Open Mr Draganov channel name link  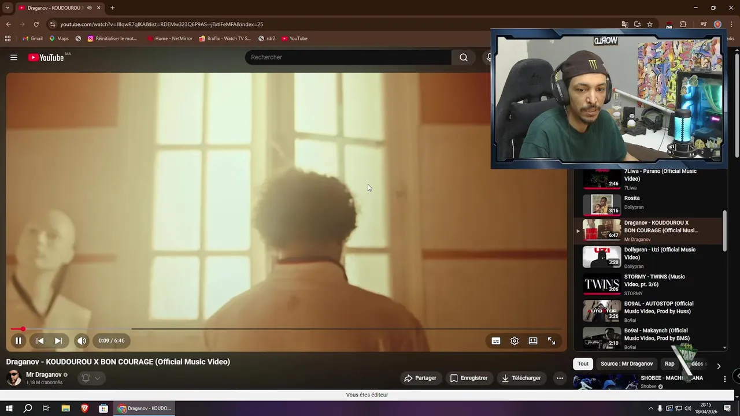[x=44, y=374]
